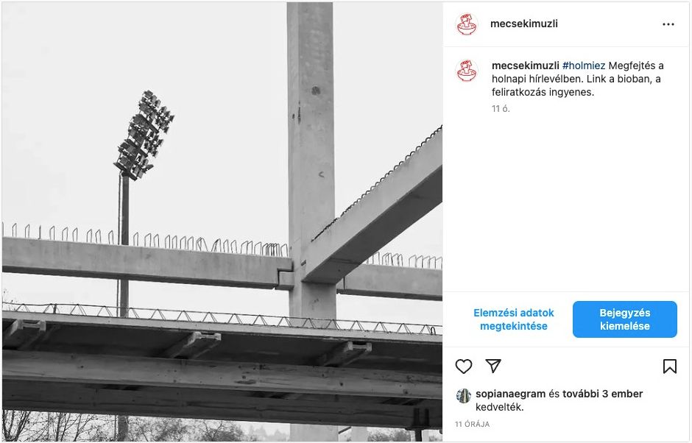Open mecsekimuzli username in the caption

tap(525, 65)
